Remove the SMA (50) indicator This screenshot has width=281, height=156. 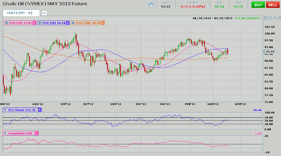point(67,23)
